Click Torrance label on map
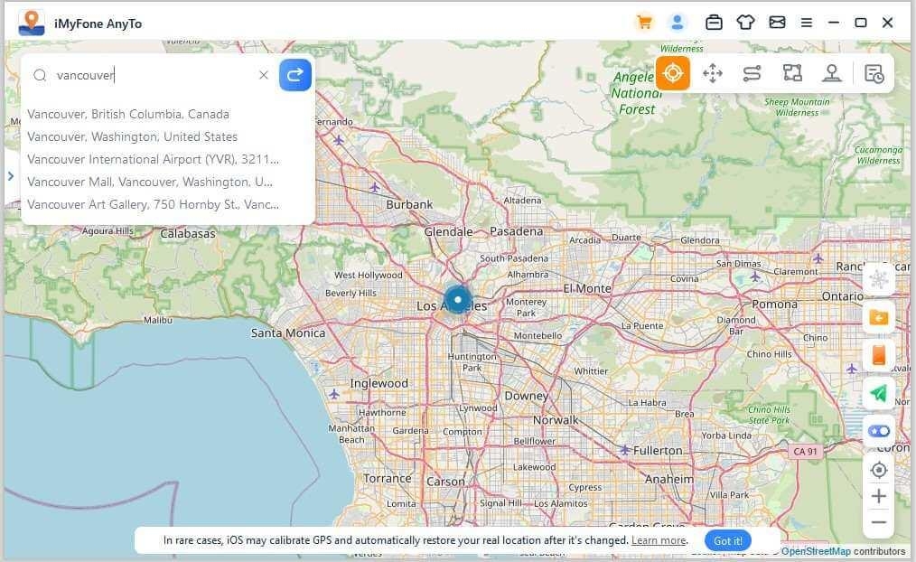The width and height of the screenshot is (916, 562). (x=388, y=479)
